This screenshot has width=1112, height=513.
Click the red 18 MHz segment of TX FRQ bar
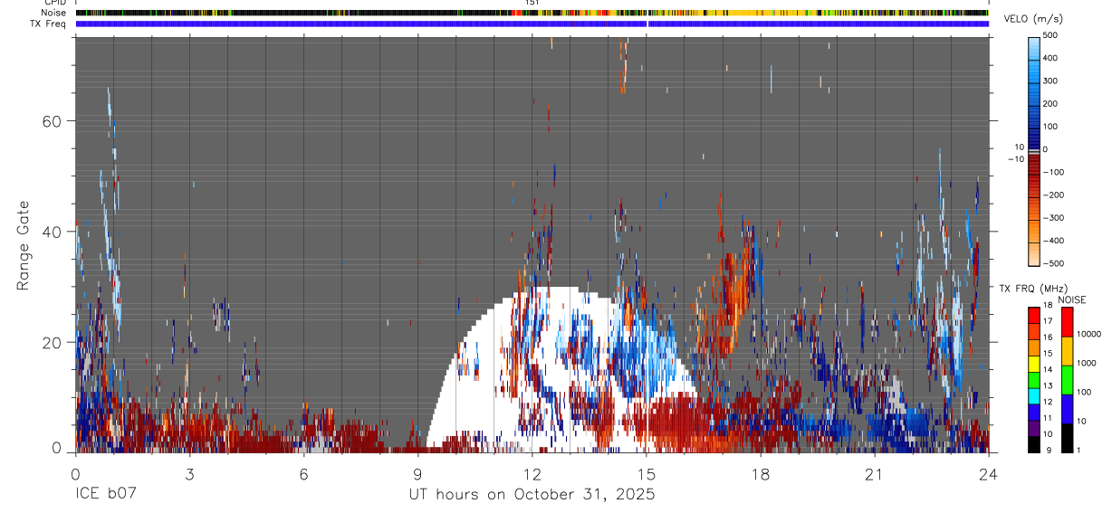click(x=1034, y=316)
